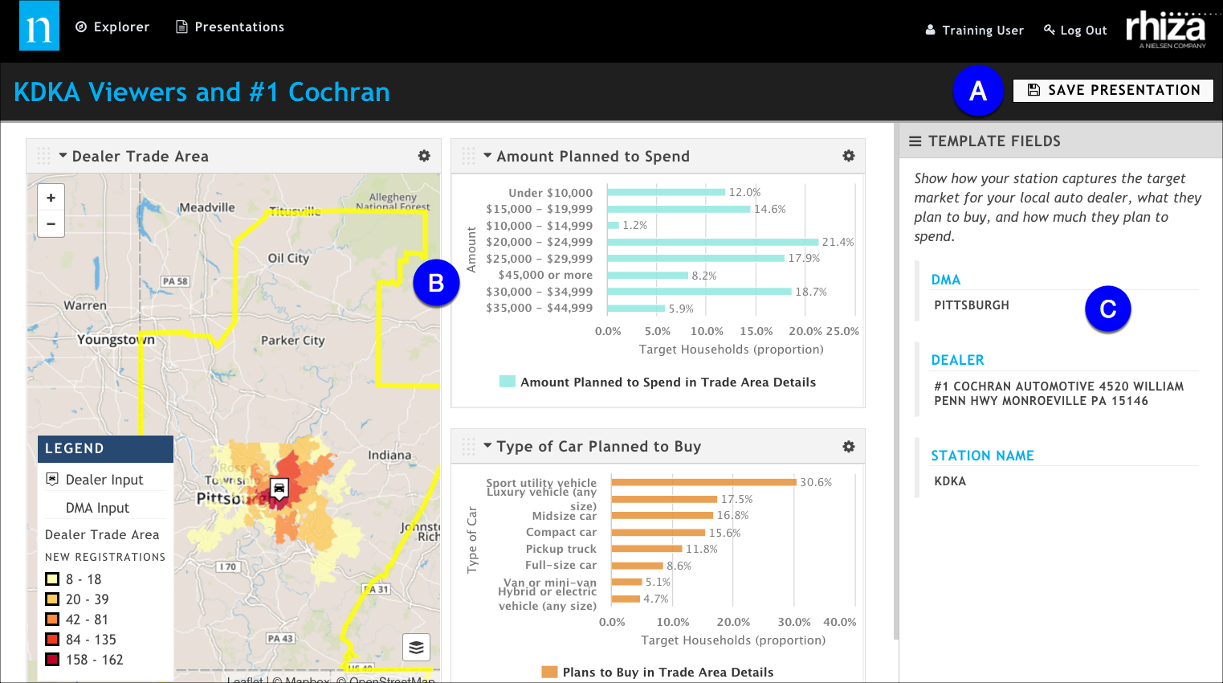Click the 20 - 39 legend color swatch
This screenshot has width=1223, height=683.
tap(52, 599)
